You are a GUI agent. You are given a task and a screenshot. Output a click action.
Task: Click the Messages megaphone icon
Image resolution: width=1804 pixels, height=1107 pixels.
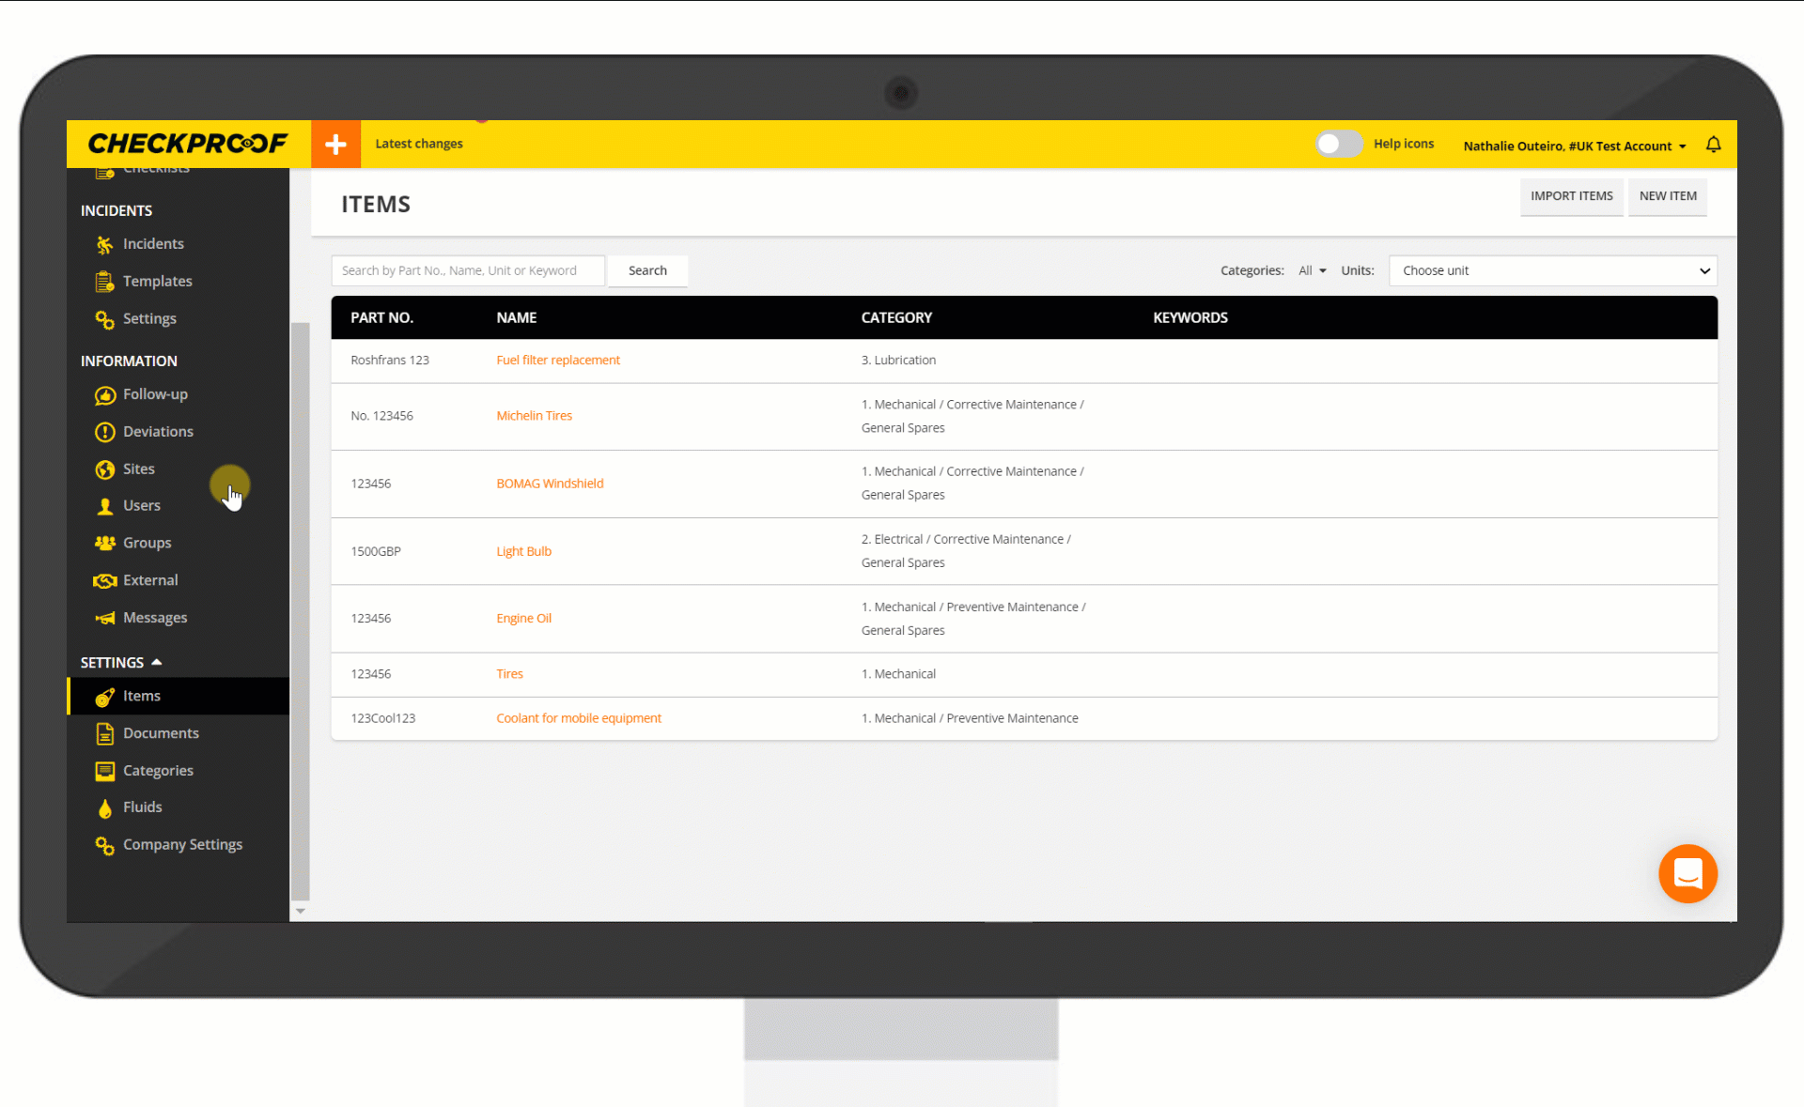(104, 619)
